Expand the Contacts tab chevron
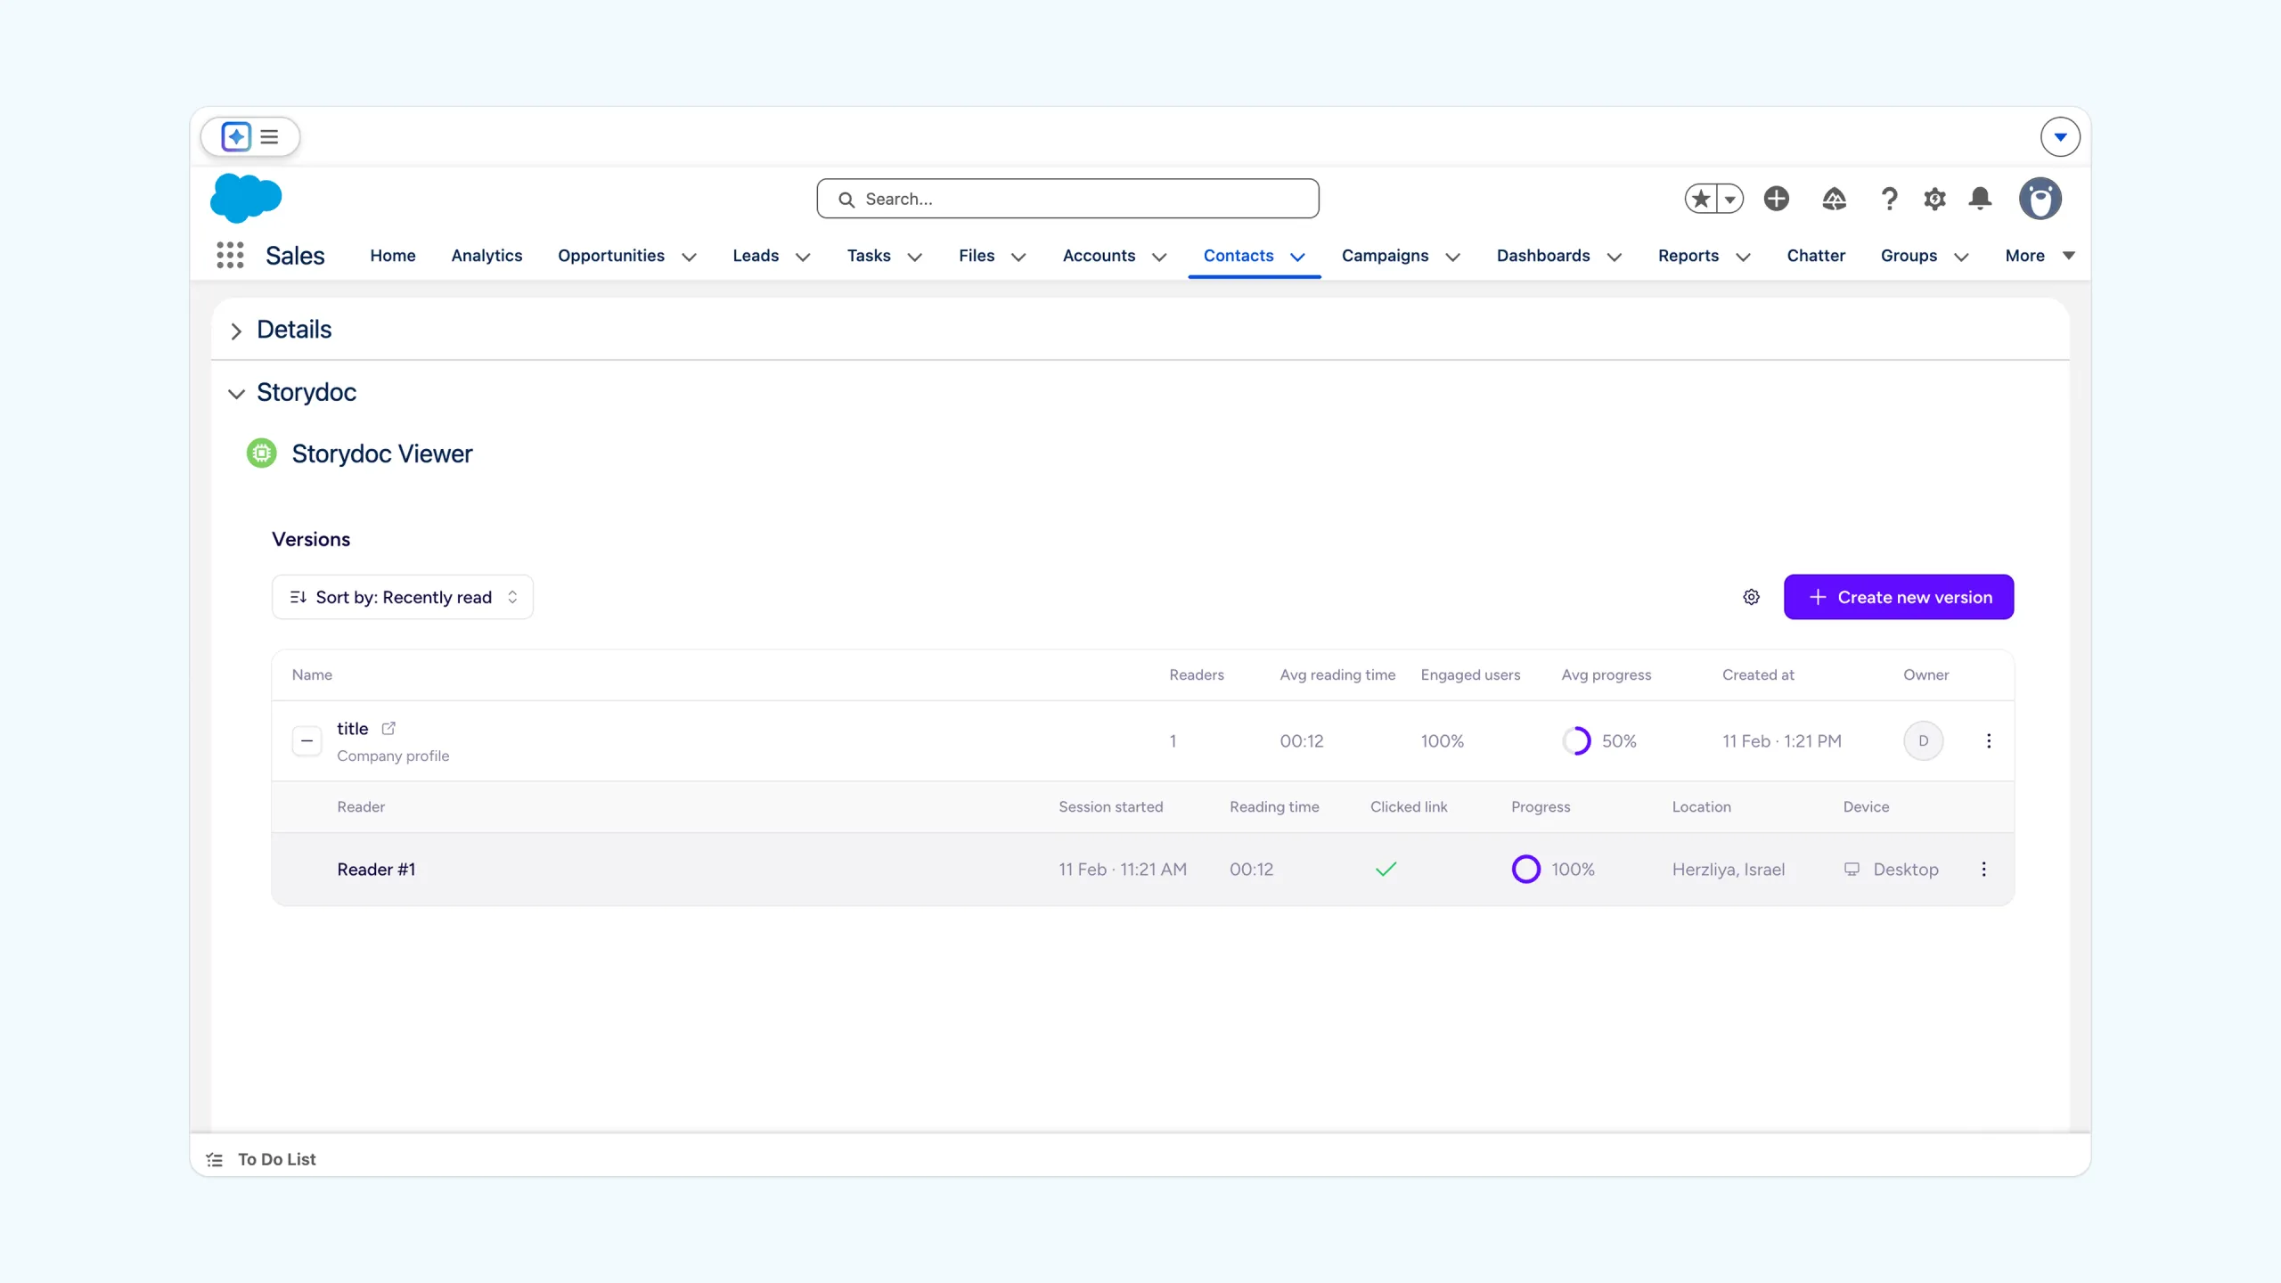 click(x=1298, y=257)
